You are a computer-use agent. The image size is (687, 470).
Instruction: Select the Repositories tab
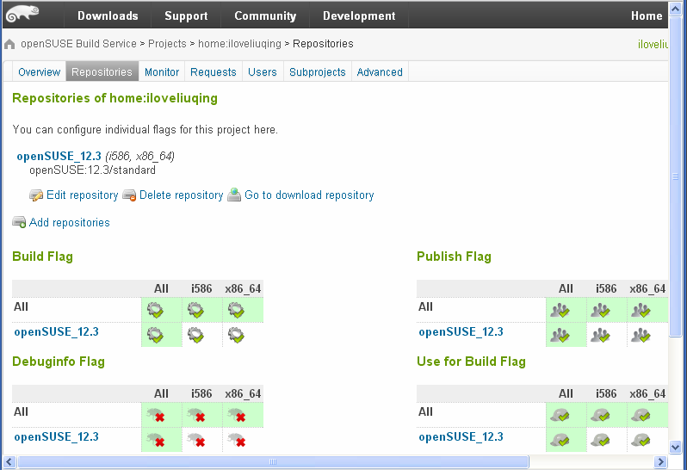102,71
